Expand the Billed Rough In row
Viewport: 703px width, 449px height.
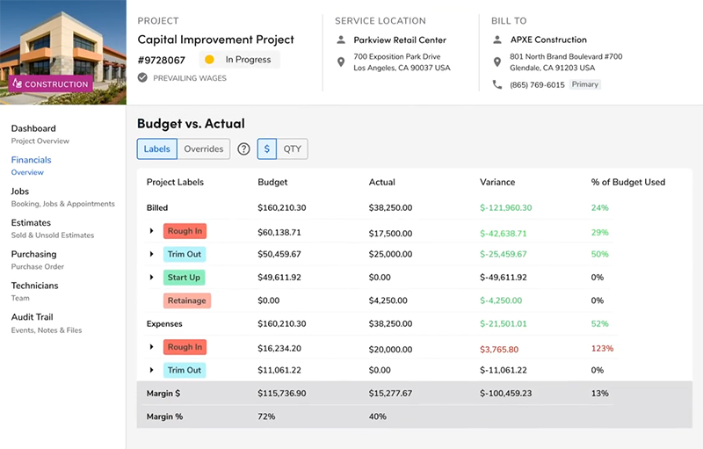151,232
